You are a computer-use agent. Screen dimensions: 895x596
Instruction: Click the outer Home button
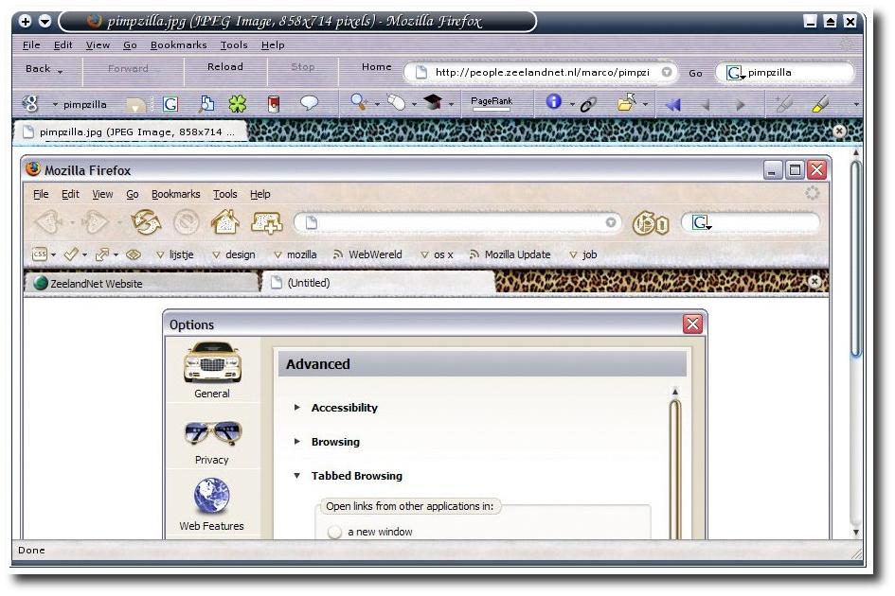click(x=376, y=67)
